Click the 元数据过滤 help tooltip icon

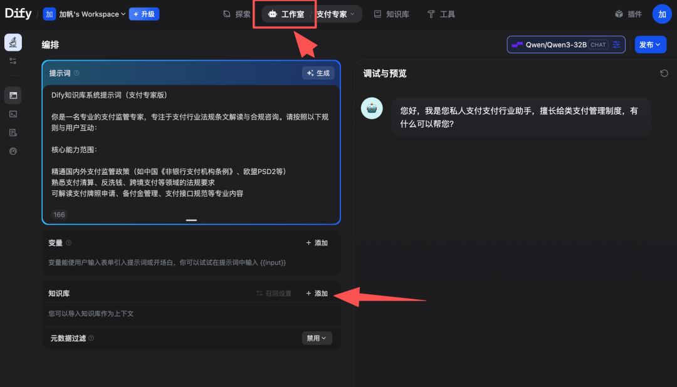click(91, 338)
